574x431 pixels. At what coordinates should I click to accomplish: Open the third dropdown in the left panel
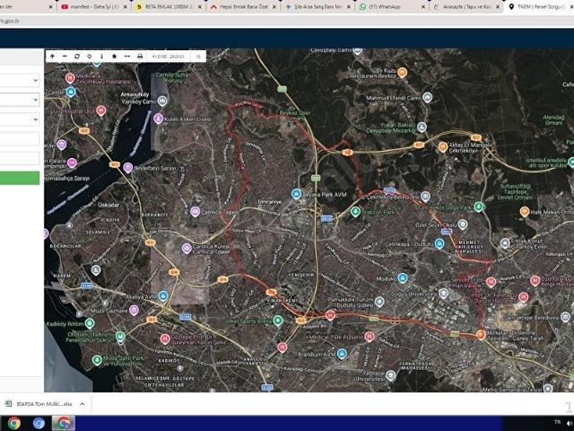[19, 119]
